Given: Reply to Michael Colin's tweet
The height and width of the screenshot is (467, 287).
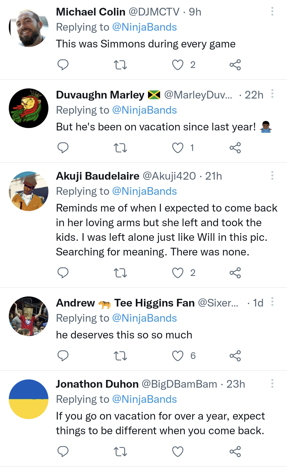Looking at the screenshot, I should click(x=63, y=65).
